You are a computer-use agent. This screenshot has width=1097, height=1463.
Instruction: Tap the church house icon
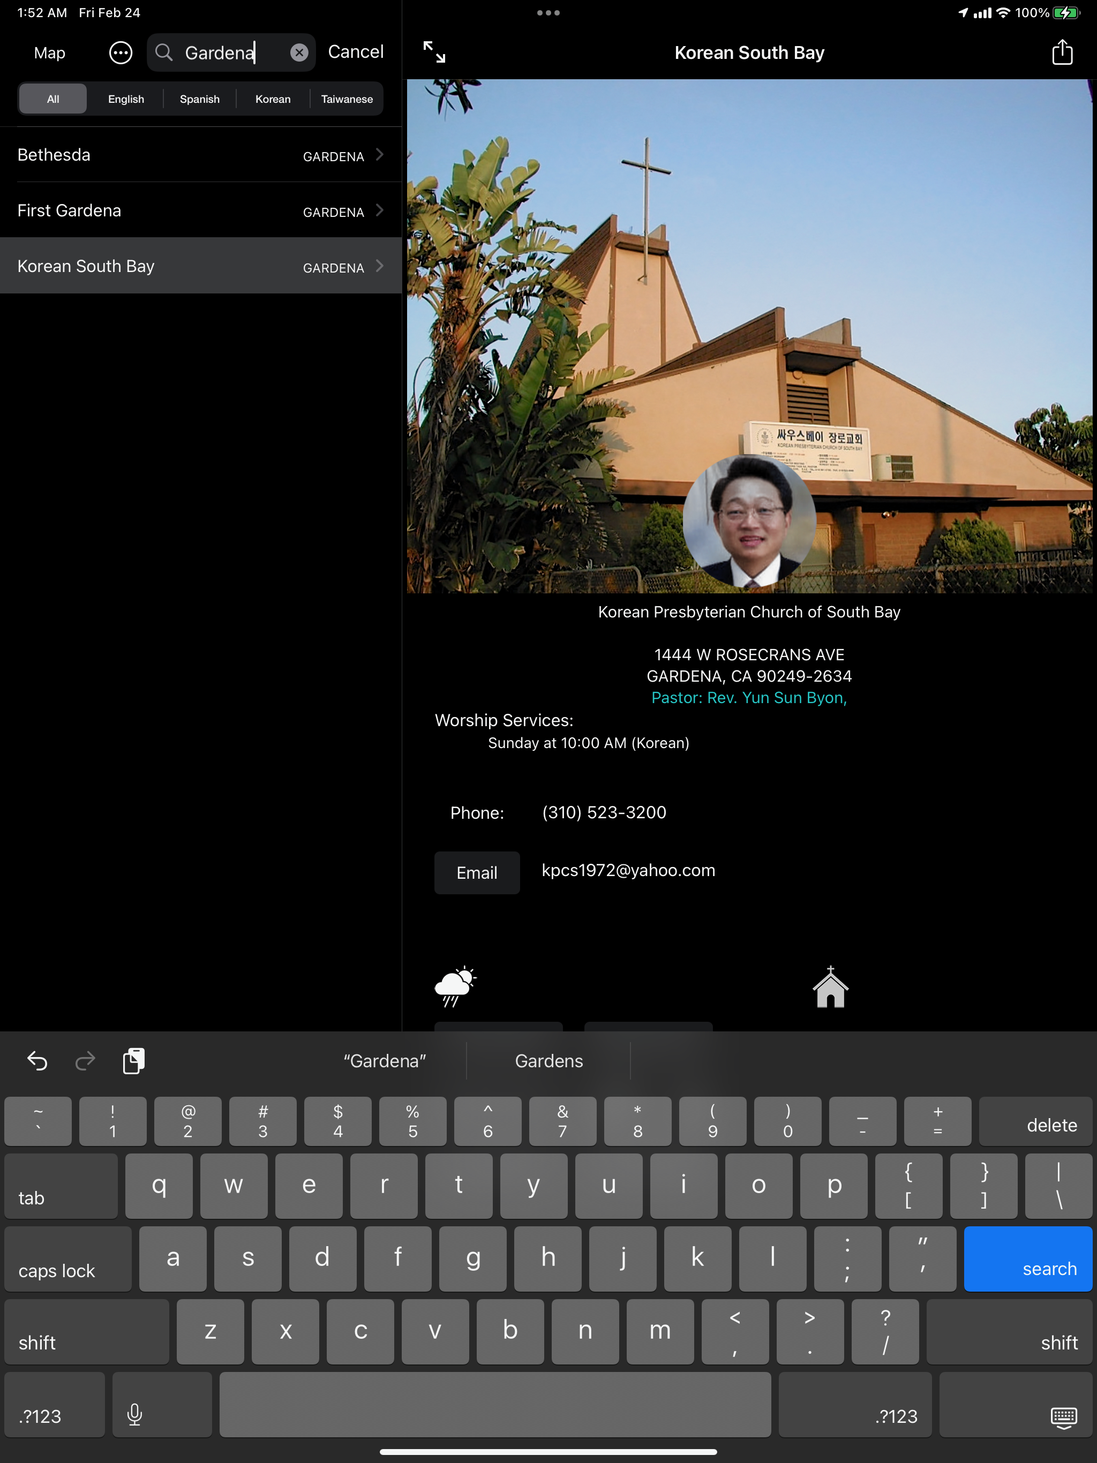(x=830, y=986)
